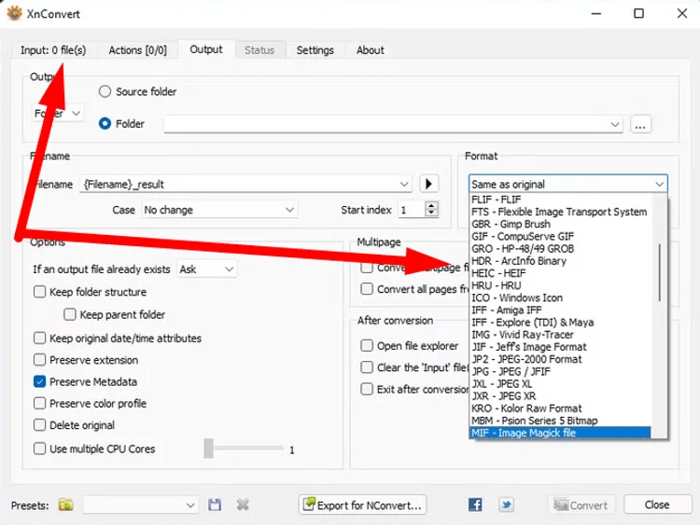Click the browse folder ellipsis button

point(639,124)
